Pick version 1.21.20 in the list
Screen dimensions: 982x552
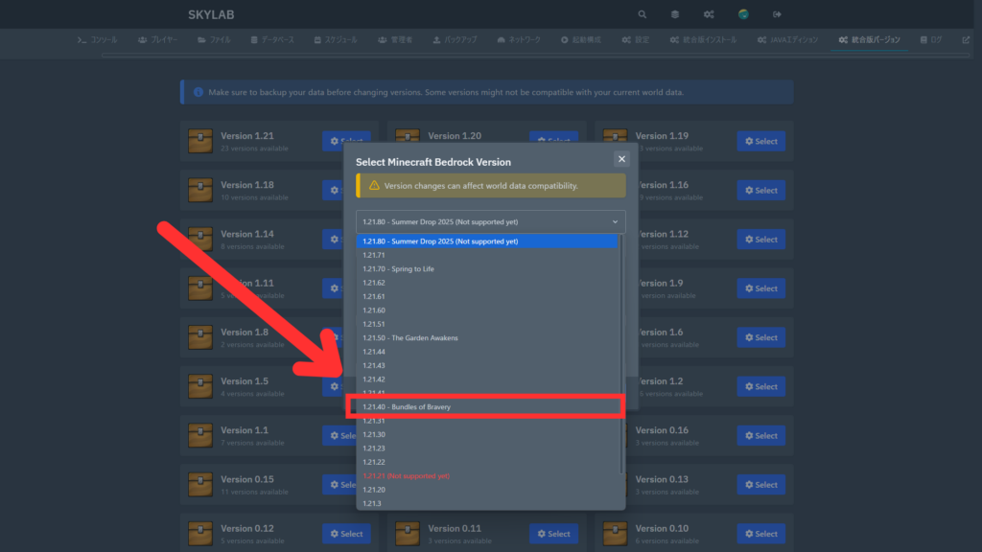pyautogui.click(x=487, y=490)
